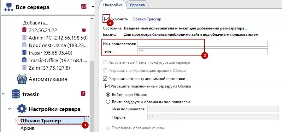Viewport: 282px width, 132px height.
Task: Click the red server icon for 212.56.21.22
Action: coord(24,30)
